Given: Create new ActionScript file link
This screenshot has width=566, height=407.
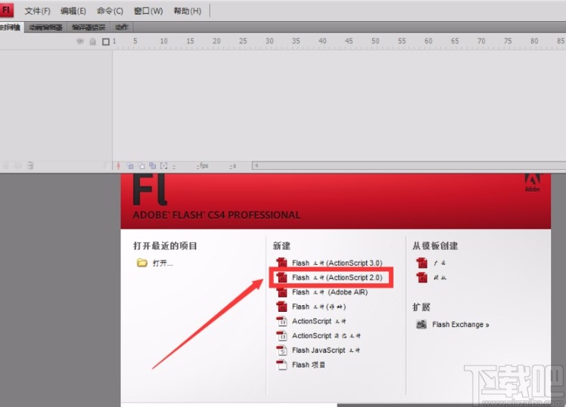Looking at the screenshot, I should click(319, 321).
